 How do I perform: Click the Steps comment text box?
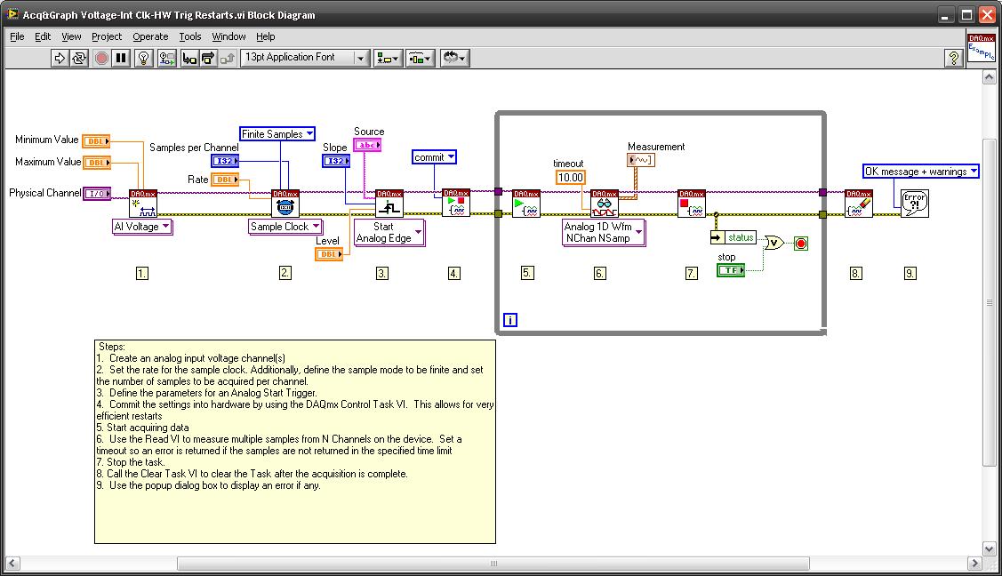[294, 442]
